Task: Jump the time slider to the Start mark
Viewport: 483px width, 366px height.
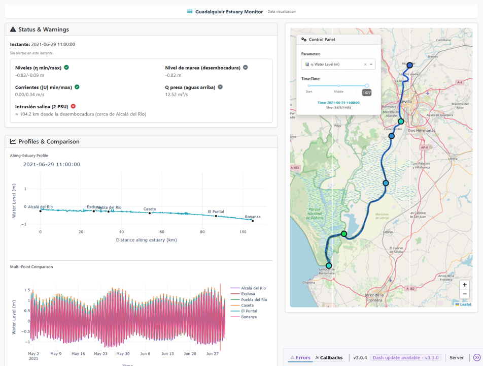Action: 309,86
